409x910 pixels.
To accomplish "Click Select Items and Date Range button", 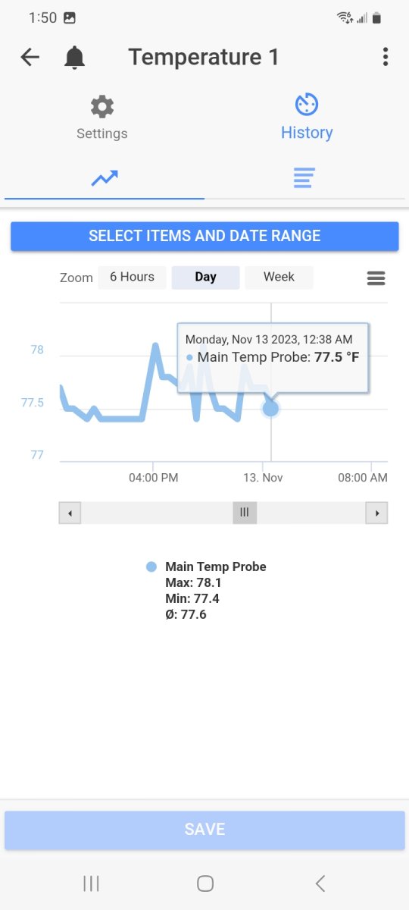I will 204,236.
